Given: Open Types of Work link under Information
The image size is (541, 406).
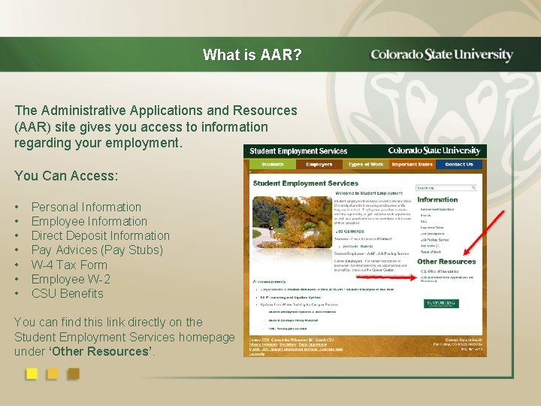Looking at the screenshot, I should (431, 252).
